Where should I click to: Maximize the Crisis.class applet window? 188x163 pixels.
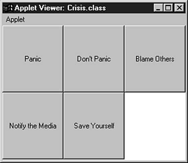(x=168, y=8)
